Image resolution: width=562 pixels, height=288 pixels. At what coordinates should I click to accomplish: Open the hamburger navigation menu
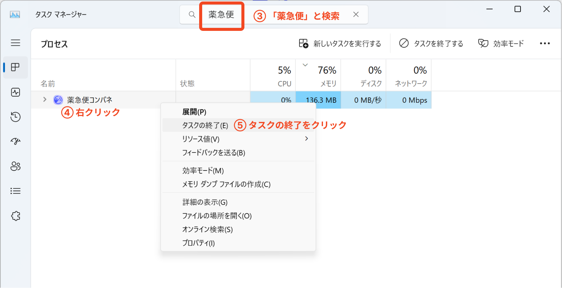(x=15, y=43)
